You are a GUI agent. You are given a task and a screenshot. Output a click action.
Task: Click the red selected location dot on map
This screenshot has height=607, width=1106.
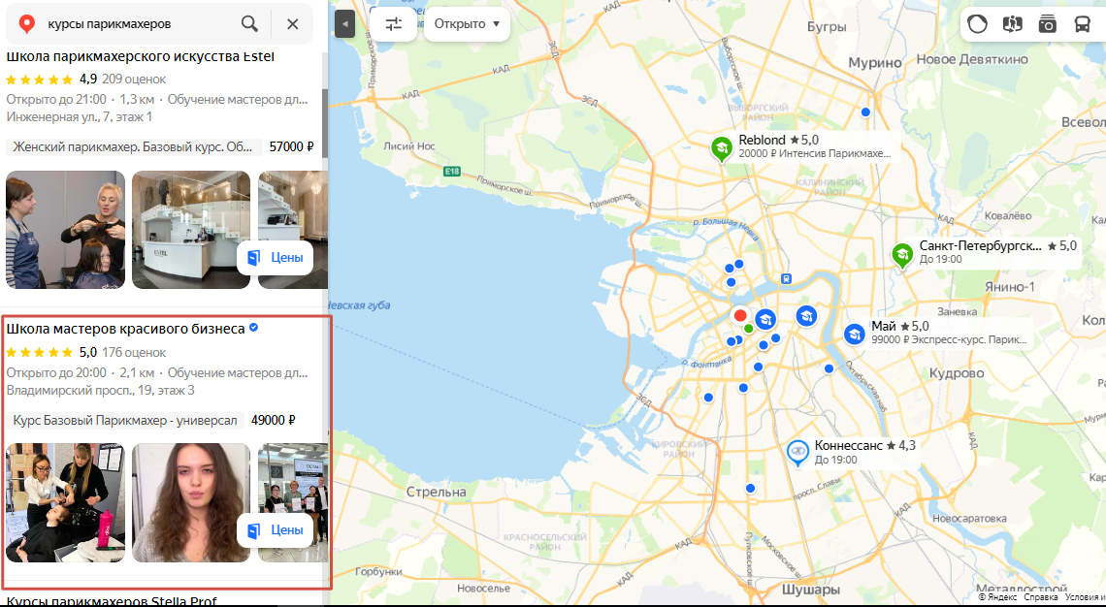tap(740, 315)
